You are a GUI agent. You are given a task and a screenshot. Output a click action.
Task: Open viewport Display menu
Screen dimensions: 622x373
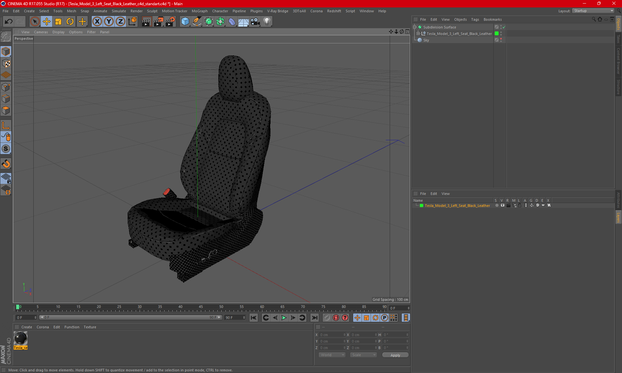(58, 32)
